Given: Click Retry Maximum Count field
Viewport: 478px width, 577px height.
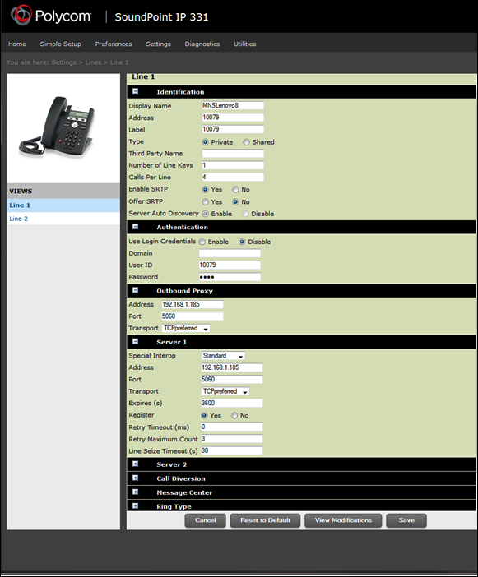Looking at the screenshot, I should [x=232, y=439].
